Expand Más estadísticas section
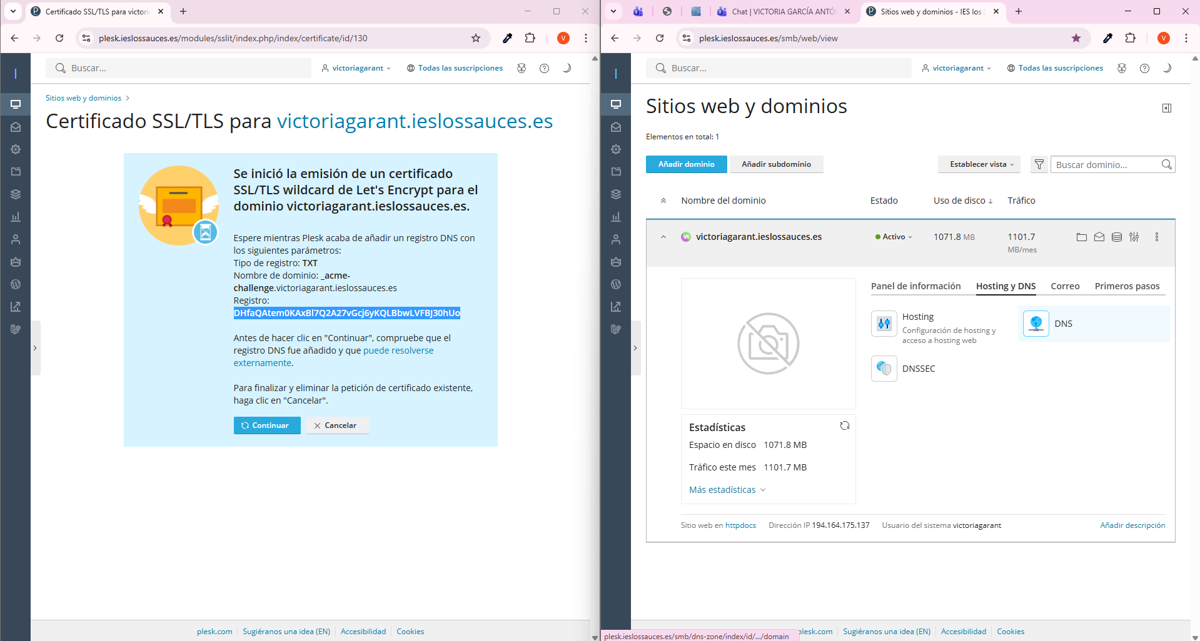 pos(727,490)
